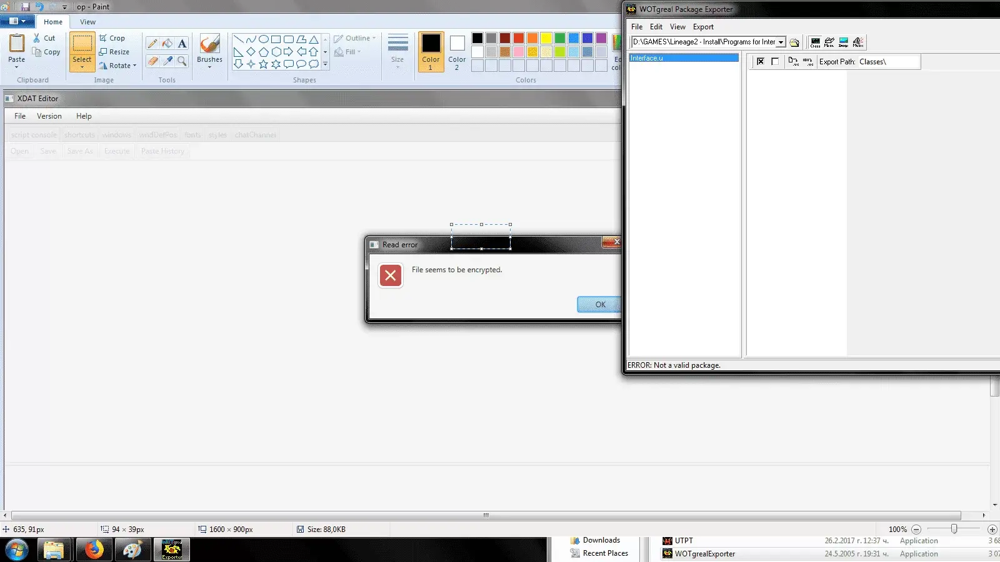Open the XDAT Editor Help menu
This screenshot has width=1000, height=562.
coord(84,116)
